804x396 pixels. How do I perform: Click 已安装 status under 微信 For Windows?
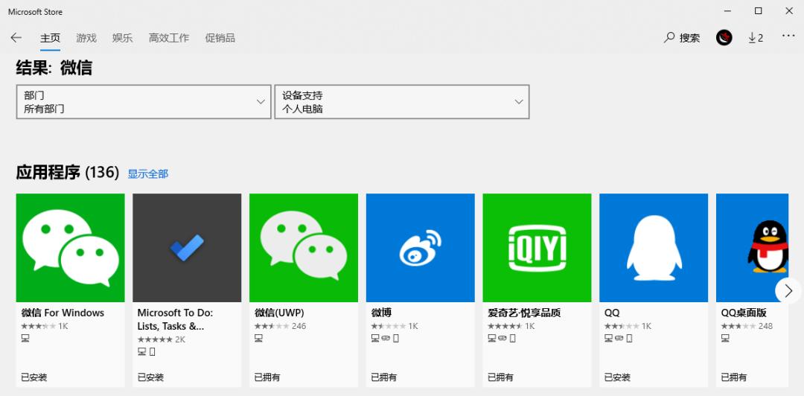(33, 377)
